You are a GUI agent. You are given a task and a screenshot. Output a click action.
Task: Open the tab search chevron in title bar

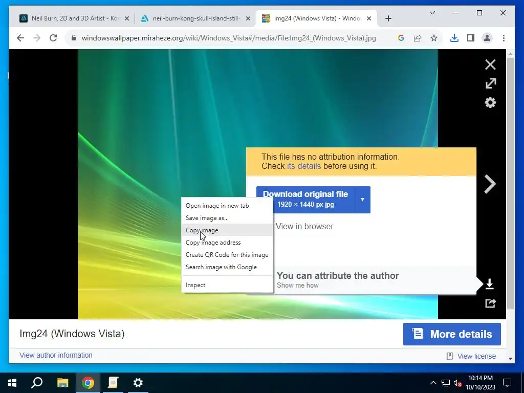(432, 13)
